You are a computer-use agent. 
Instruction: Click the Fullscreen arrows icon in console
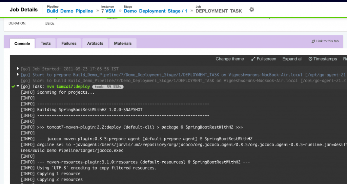[253, 59]
